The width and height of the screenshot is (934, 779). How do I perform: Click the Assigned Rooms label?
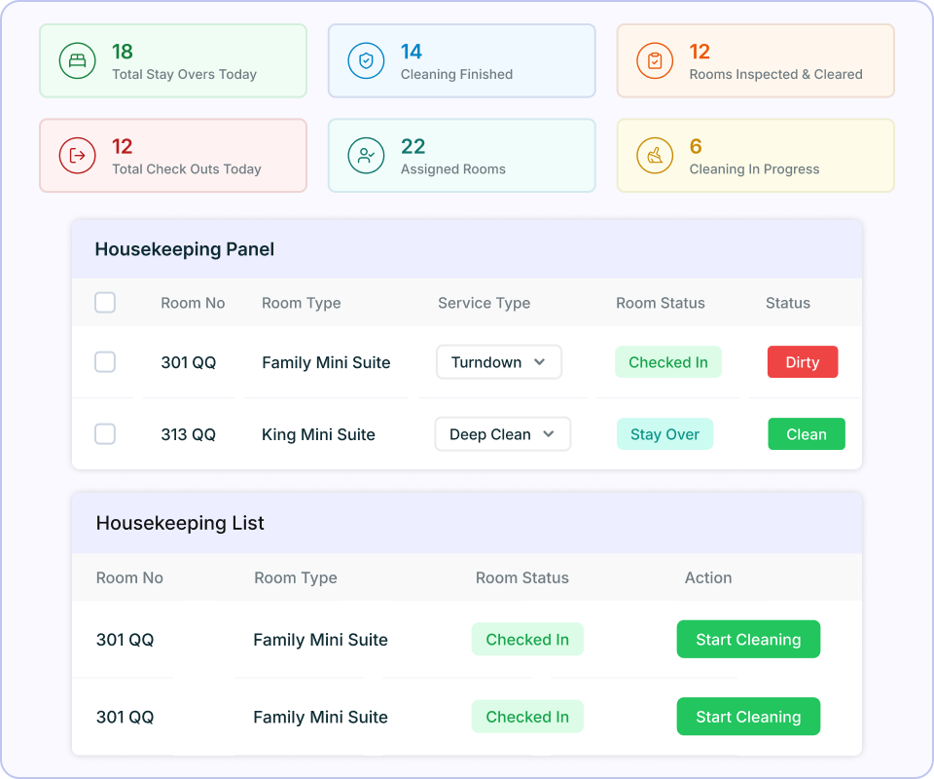[453, 169]
